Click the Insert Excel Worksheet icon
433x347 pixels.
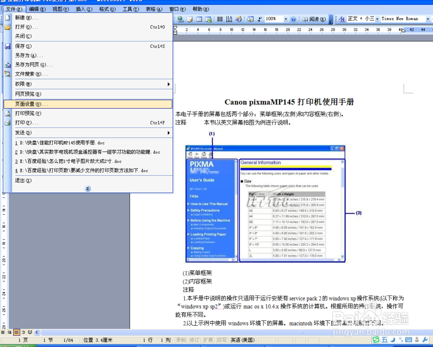tap(209, 19)
